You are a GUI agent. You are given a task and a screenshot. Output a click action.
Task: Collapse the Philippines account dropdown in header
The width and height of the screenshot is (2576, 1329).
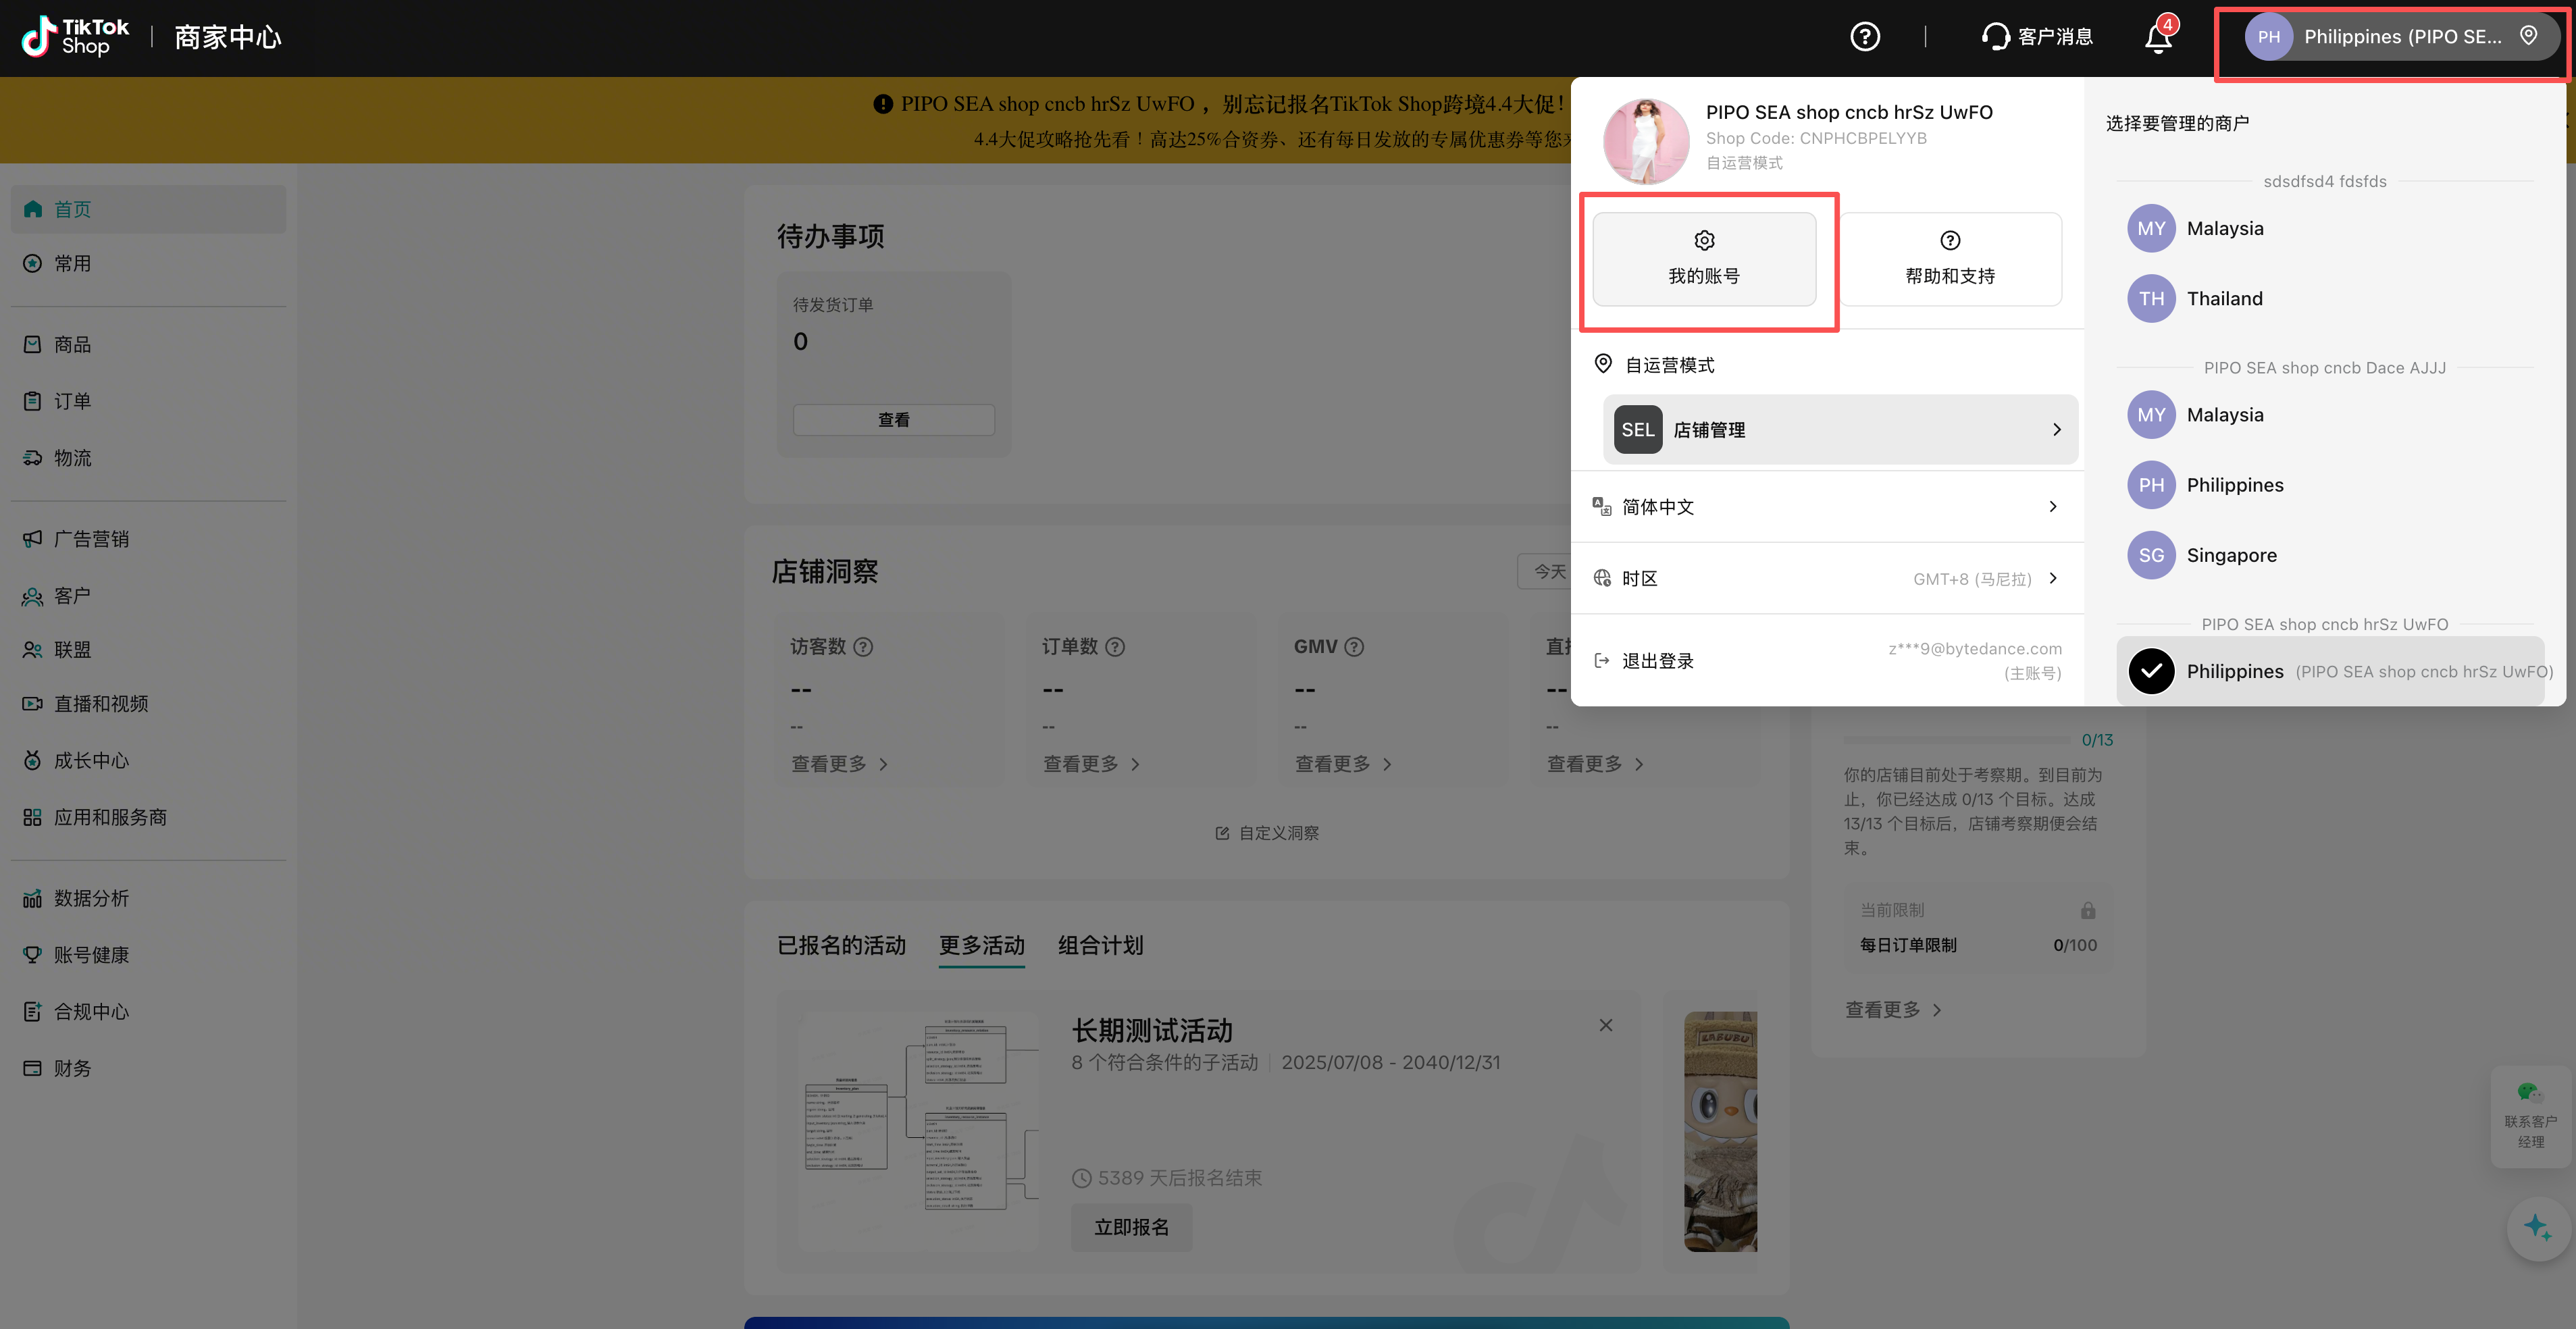point(2400,37)
